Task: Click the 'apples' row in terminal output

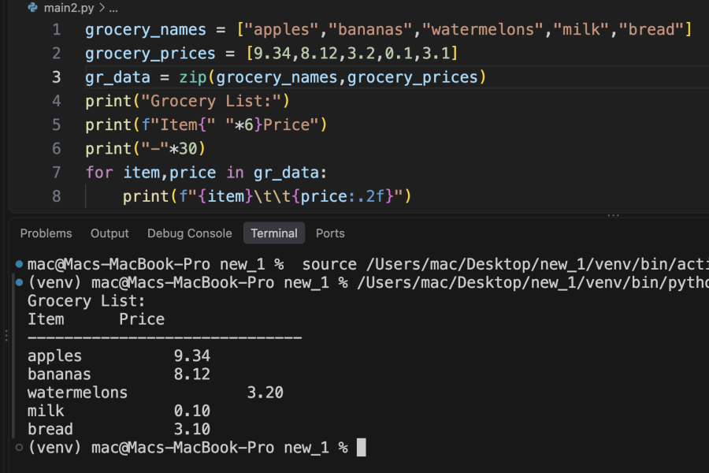Action: tap(119, 356)
